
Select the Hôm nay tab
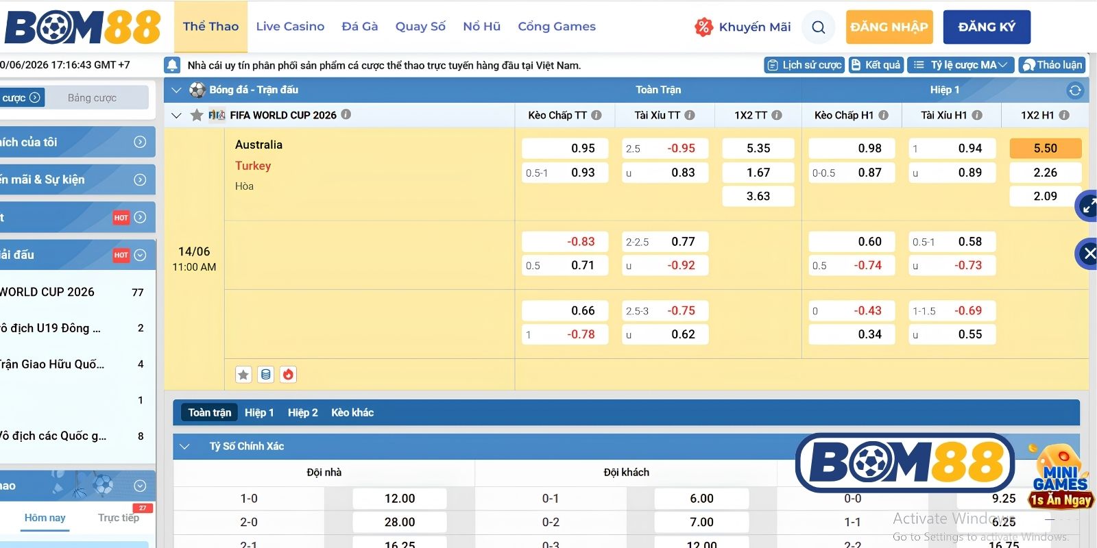pyautogui.click(x=45, y=518)
